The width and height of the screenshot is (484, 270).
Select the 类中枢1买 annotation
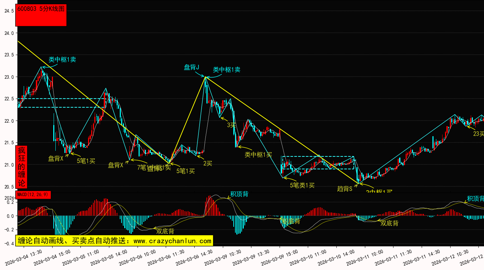[x=258, y=154]
